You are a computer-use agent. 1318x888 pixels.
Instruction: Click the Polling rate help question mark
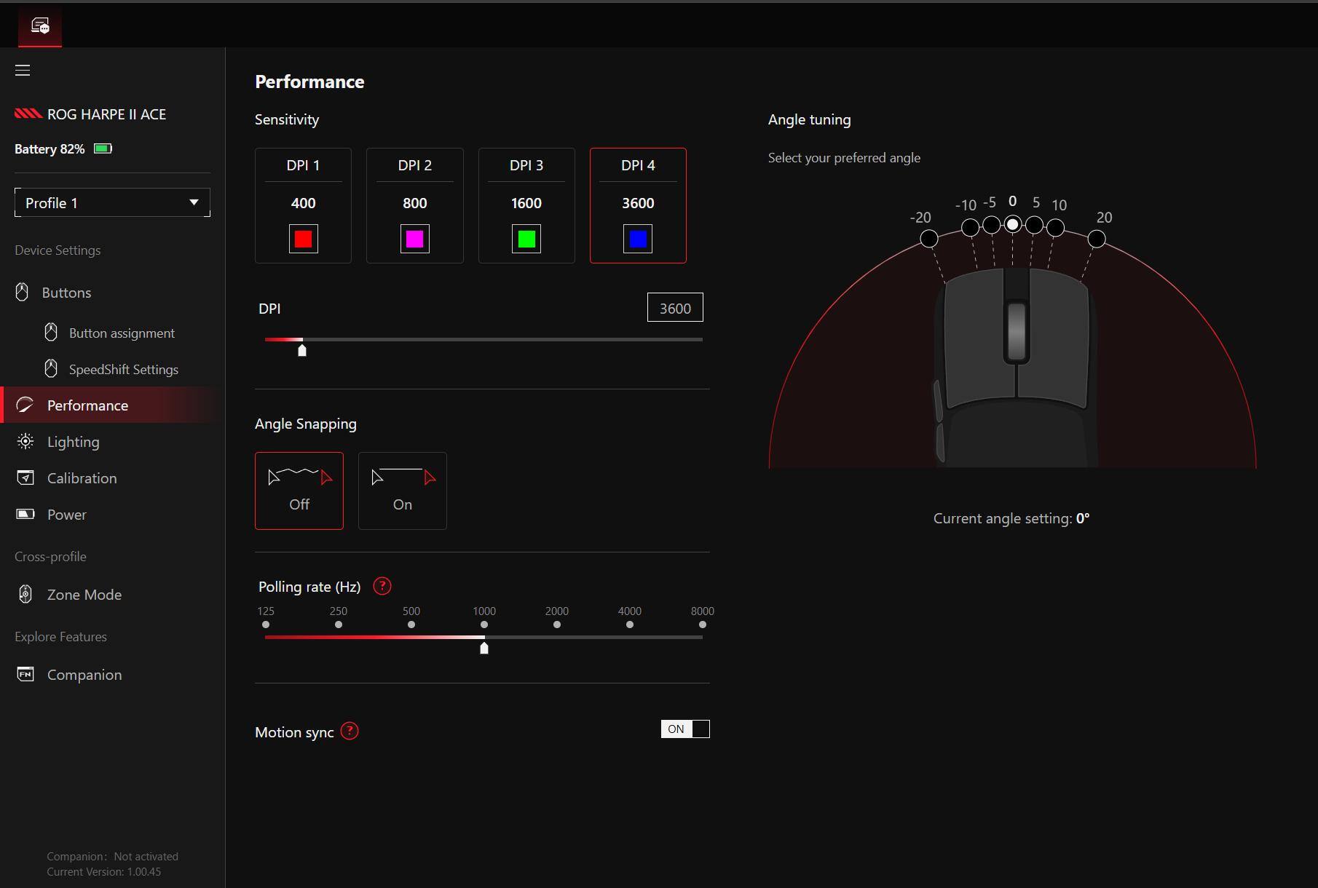pyautogui.click(x=382, y=587)
